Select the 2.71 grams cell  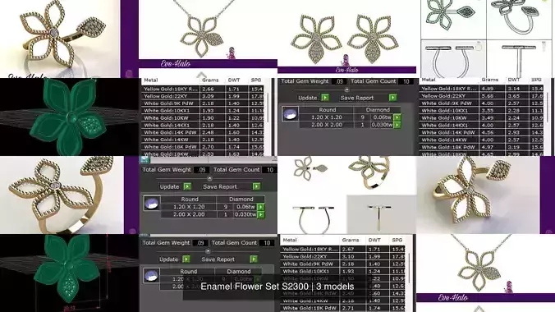point(353,308)
